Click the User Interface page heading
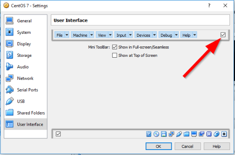235x155 pixels. 70,20
